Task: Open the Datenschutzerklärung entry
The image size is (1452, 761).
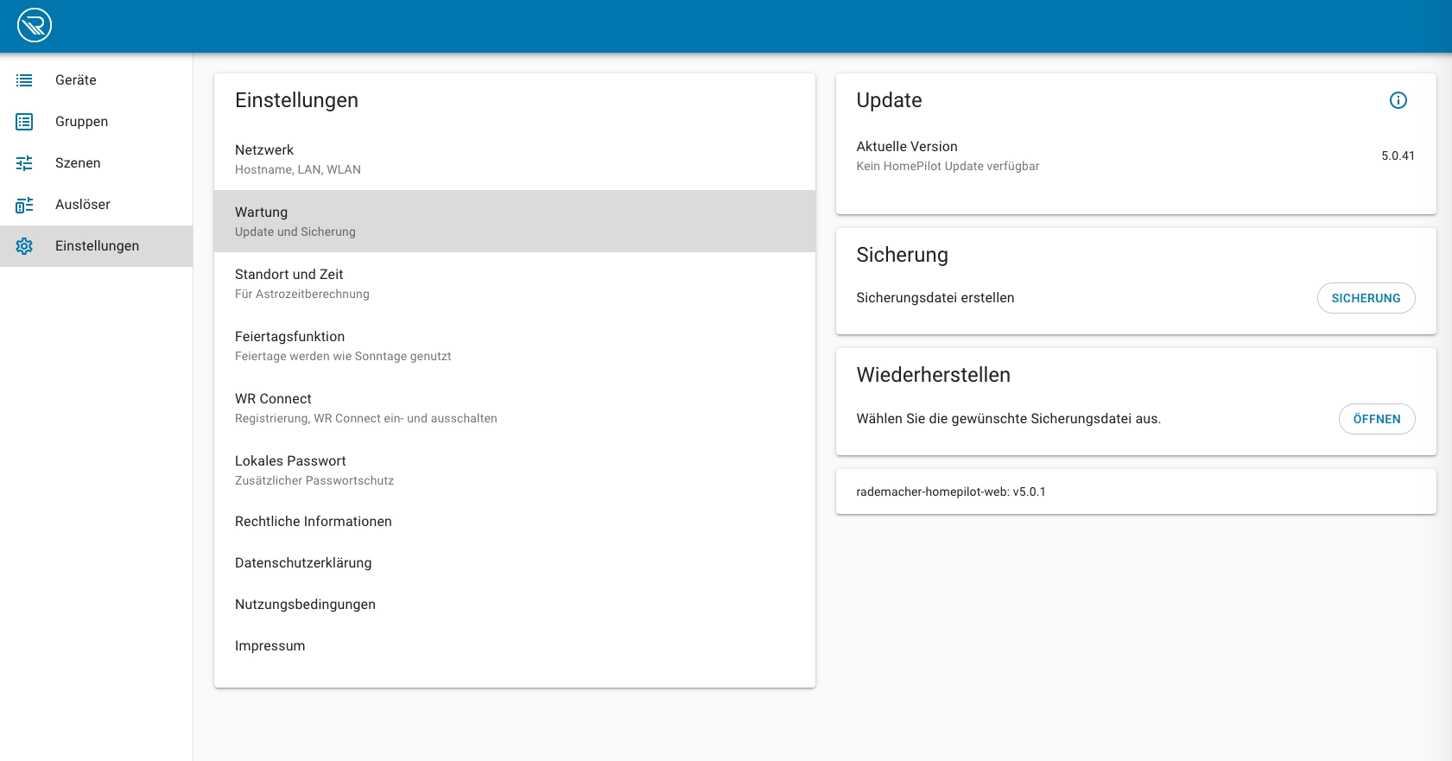Action: [514, 563]
